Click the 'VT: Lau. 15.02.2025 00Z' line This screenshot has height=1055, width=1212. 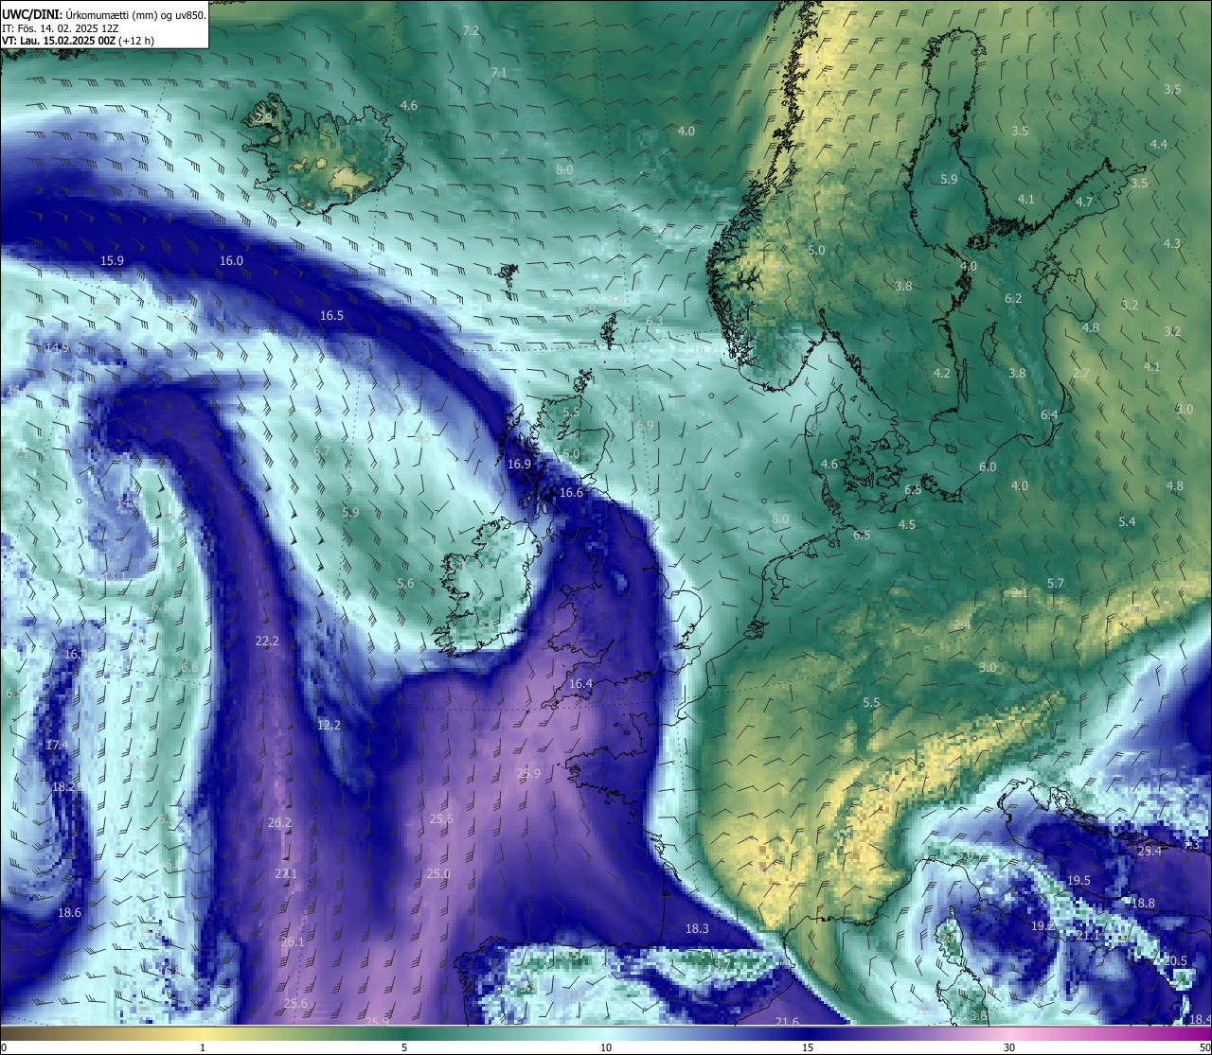(x=58, y=41)
